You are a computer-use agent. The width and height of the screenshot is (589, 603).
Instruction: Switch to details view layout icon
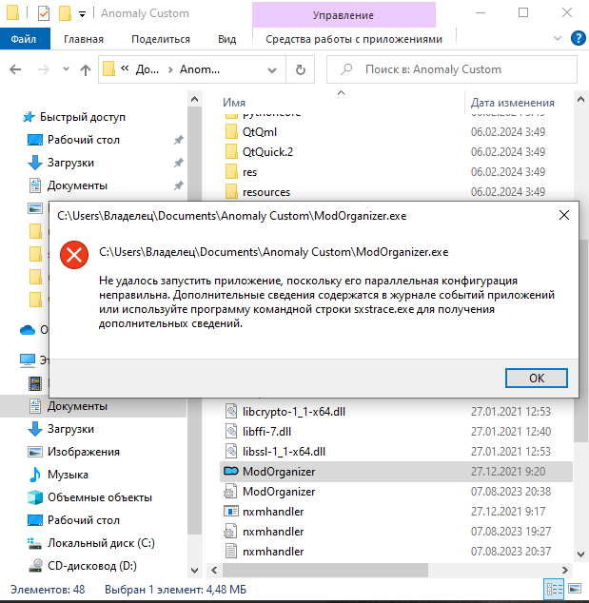555,589
